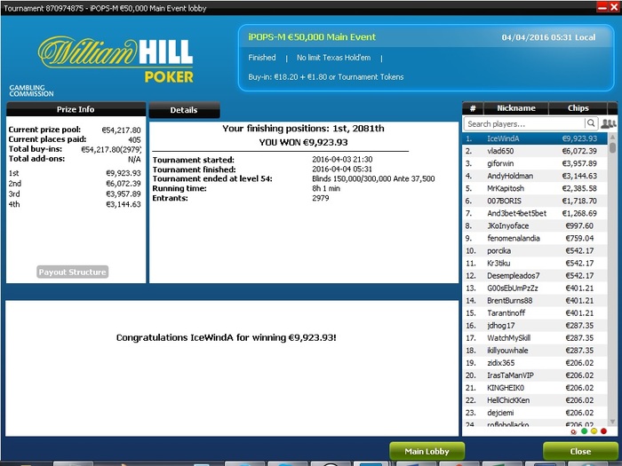Select player row jdhog17
Screen dimensions: 622x466
[x=535, y=326]
